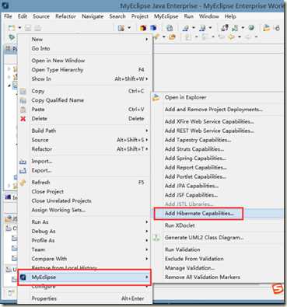Click Run XDoclet

pyautogui.click(x=180, y=225)
